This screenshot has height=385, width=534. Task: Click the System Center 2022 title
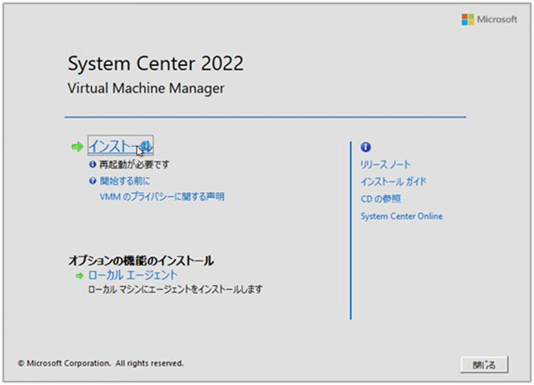(156, 63)
